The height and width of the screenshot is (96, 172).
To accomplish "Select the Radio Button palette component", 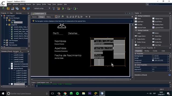I will pyautogui.click(x=140, y=39).
